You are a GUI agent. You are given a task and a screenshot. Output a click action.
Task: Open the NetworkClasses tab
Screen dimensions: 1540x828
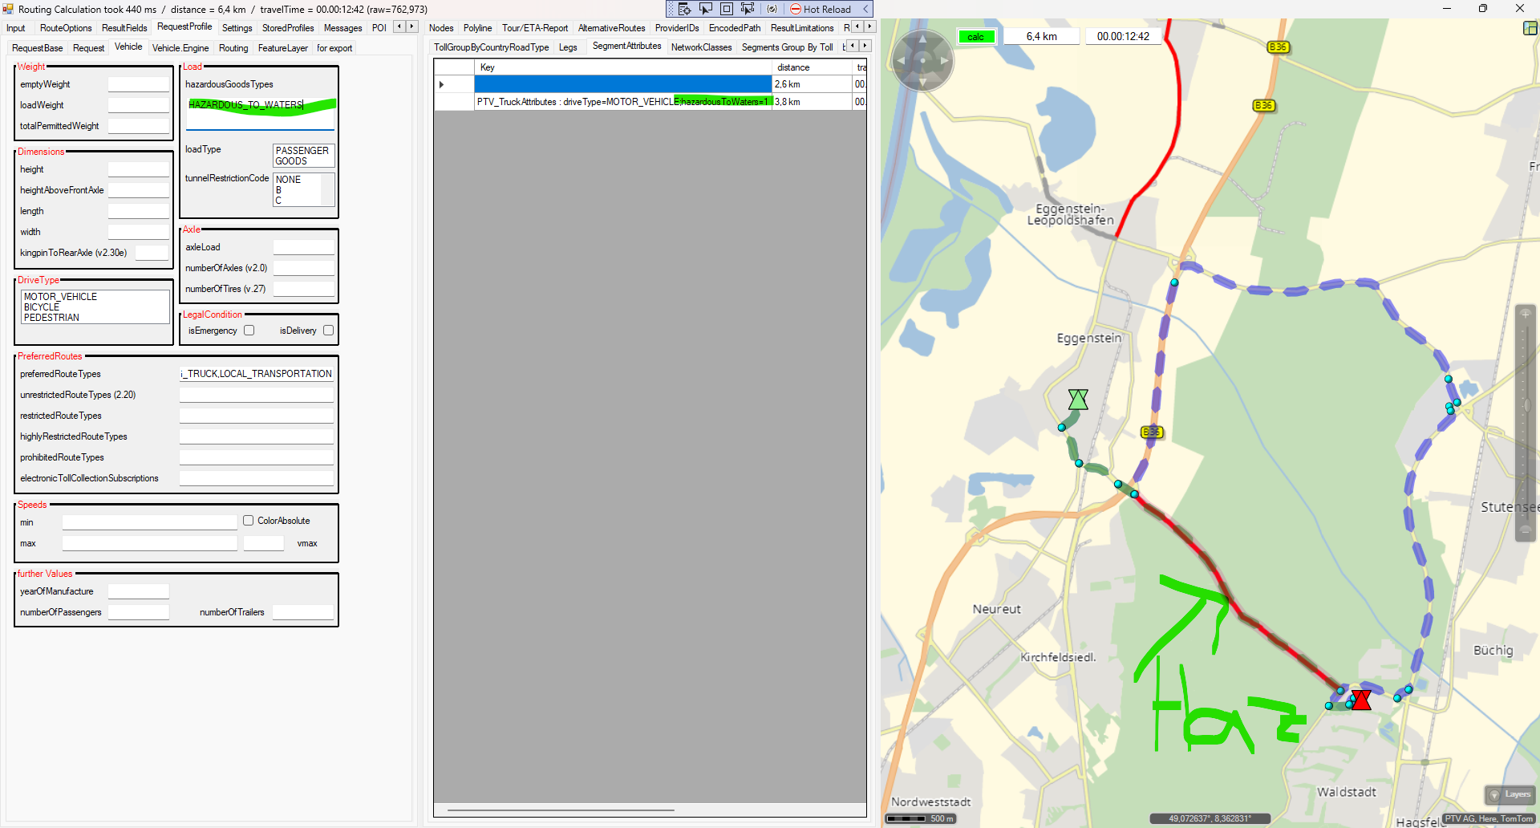tap(701, 47)
